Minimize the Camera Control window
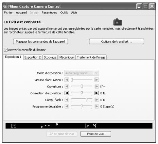This screenshot has width=158, height=144. (x=139, y=6)
